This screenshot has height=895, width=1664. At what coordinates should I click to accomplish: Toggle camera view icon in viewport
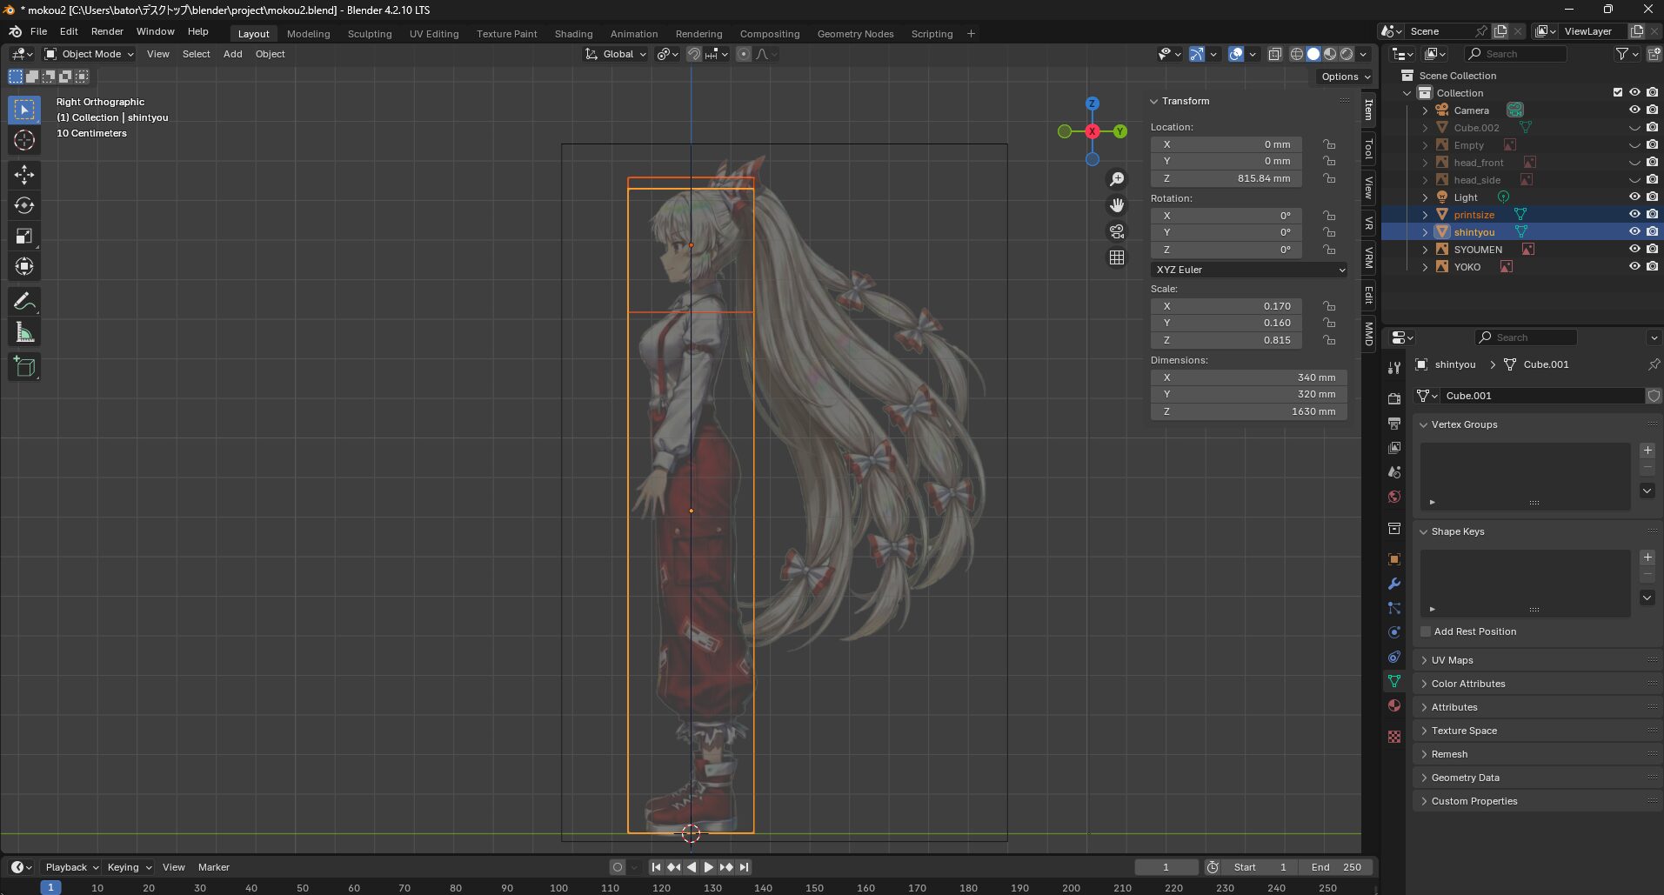[1116, 232]
